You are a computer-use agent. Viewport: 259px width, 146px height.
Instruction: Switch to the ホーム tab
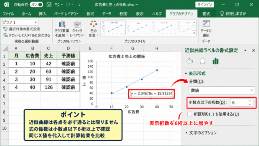(x=26, y=14)
